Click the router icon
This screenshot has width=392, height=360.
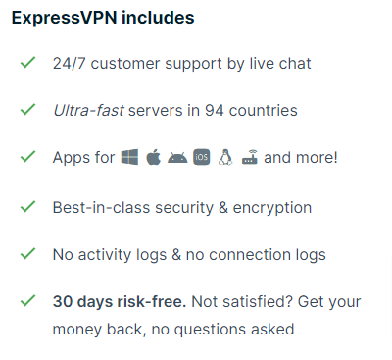coord(250,157)
